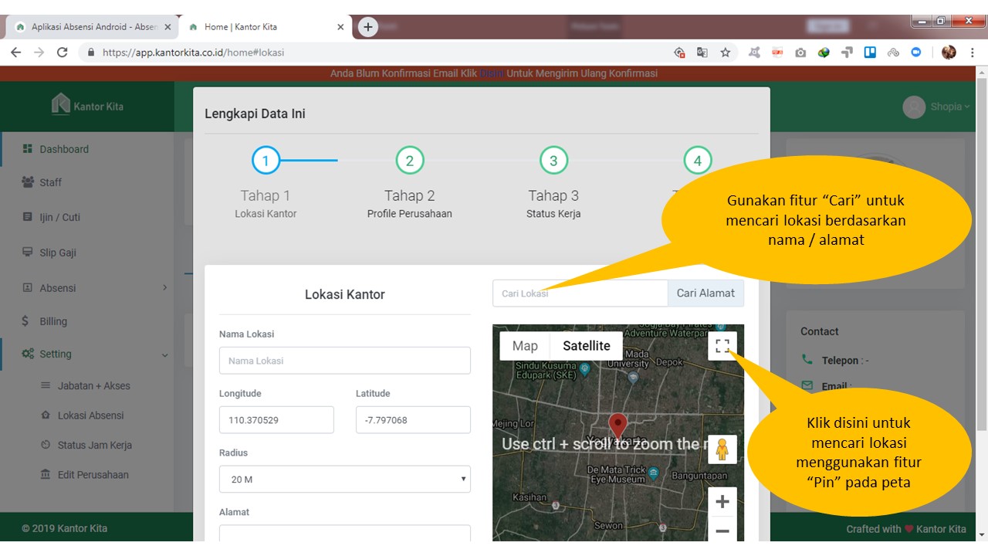The image size is (988, 556).
Task: Zoom in on the map with plus button
Action: click(722, 502)
